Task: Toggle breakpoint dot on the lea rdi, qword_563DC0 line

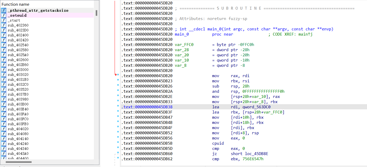Action: click(x=118, y=106)
